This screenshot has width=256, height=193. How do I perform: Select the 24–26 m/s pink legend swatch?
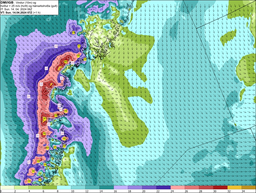click(178, 187)
